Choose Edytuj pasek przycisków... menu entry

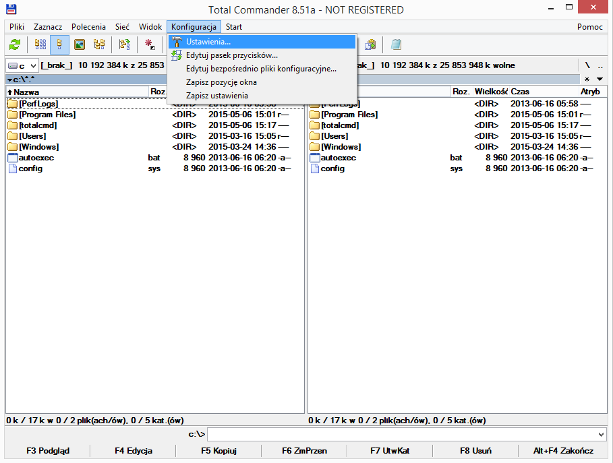pos(262,55)
